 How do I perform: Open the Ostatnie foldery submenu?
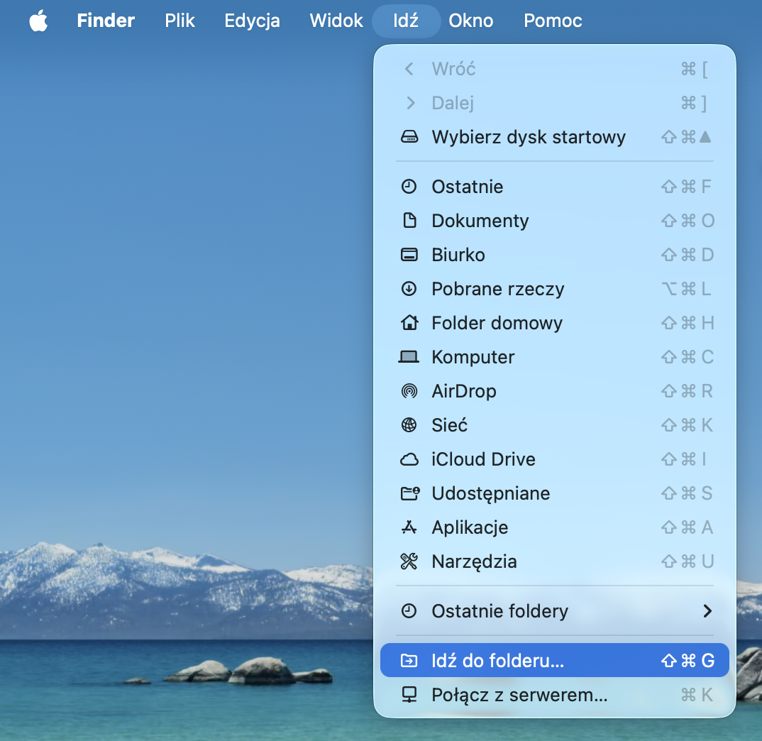pos(555,610)
